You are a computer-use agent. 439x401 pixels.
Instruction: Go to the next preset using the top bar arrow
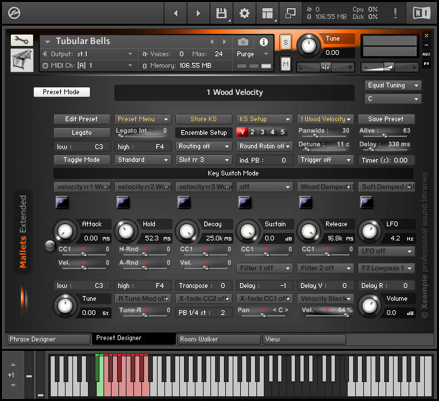click(198, 13)
